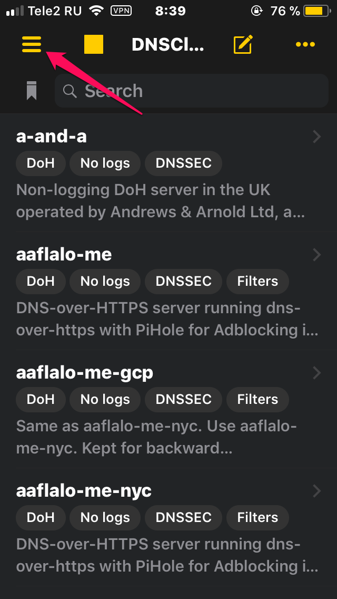Viewport: 337px width, 599px height.
Task: Open the hamburger menu
Action: [32, 44]
